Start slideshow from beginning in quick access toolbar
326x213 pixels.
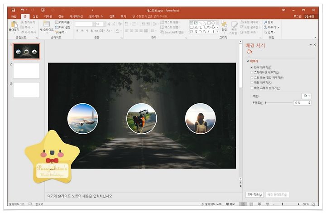(x=43, y=10)
